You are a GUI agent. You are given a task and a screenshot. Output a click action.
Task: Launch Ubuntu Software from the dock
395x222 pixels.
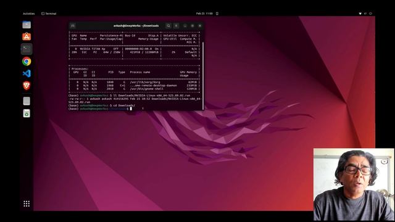click(27, 37)
